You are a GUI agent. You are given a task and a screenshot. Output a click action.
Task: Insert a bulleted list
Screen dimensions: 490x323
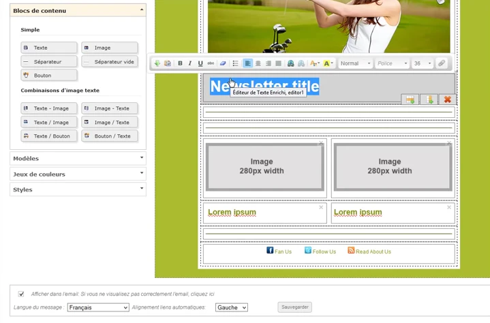pyautogui.click(x=235, y=63)
